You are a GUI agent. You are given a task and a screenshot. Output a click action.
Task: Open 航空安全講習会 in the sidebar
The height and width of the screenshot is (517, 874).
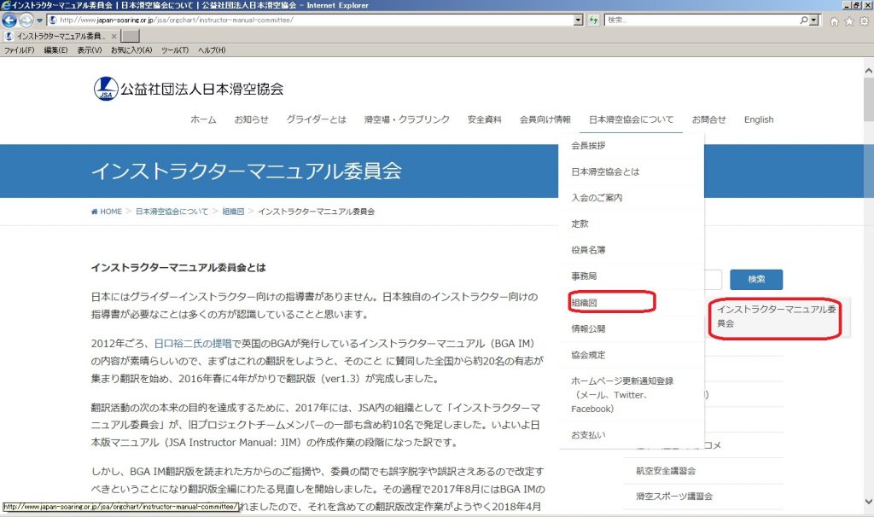point(666,471)
